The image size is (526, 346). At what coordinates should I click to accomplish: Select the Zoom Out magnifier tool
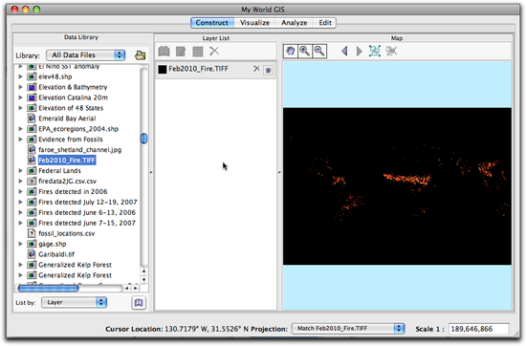[x=319, y=52]
